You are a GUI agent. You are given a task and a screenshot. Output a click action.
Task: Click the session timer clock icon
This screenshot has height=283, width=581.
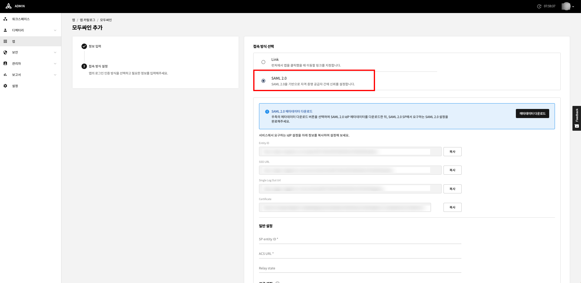539,6
